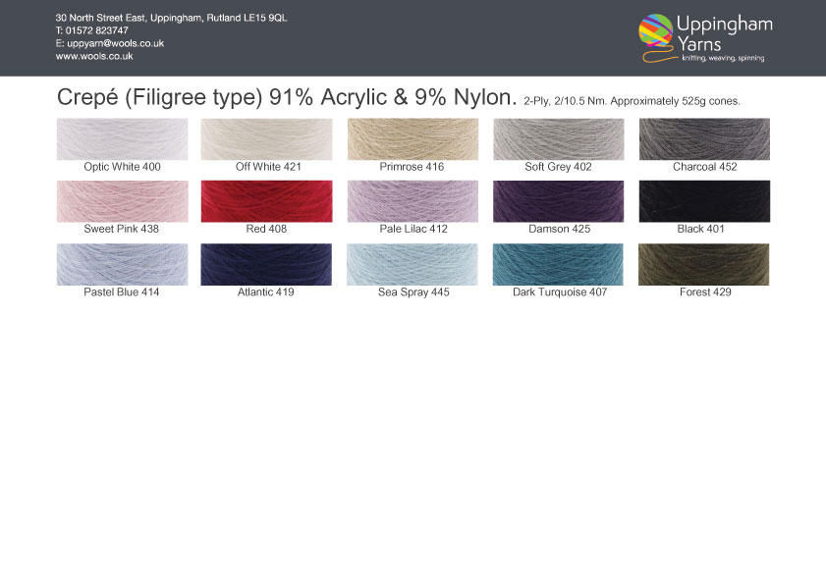
Task: Click the Dark Turquoise 407 swatch
Action: (558, 264)
